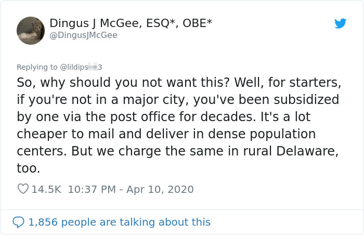
Task: Click the Twitter bird logo
Action: coord(341,23)
